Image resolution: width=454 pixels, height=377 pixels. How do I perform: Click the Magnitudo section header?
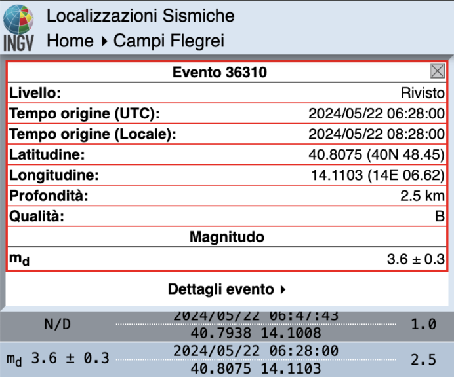coord(226,237)
